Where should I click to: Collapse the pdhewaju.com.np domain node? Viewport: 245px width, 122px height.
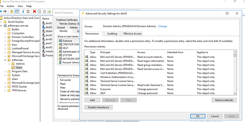click(1, 26)
